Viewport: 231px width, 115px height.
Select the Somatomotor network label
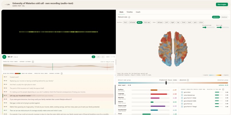(x=122, y=110)
